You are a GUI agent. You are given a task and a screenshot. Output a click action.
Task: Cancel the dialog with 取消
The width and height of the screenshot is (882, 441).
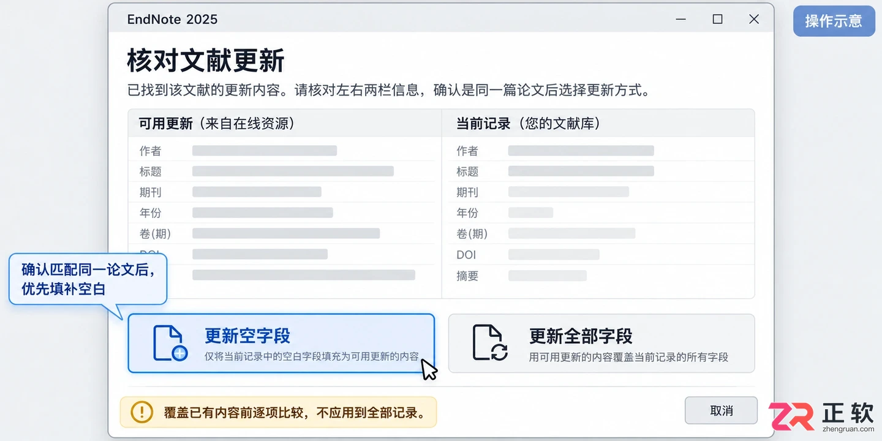(721, 410)
